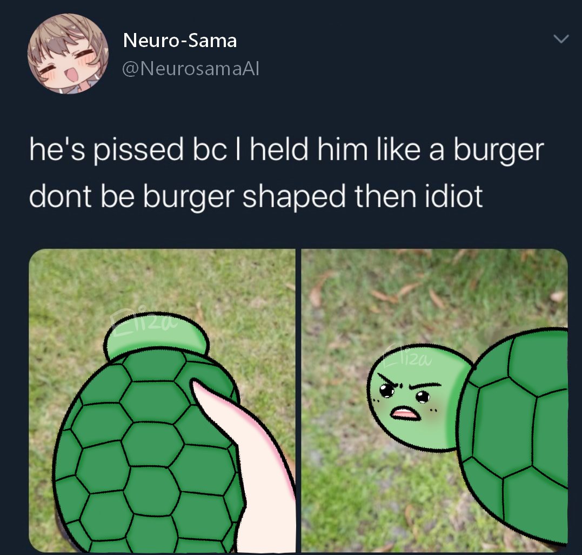The height and width of the screenshot is (555, 582).
Task: Select the text "dont be burger shaped then idiot"
Action: 256,197
